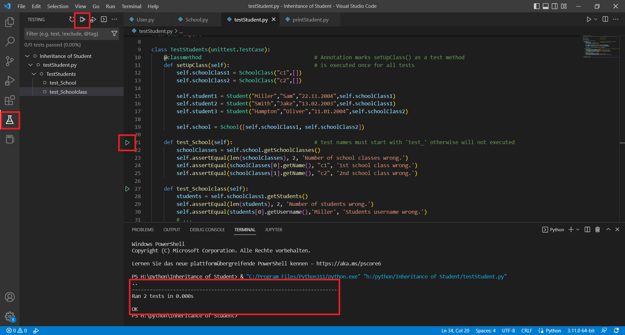Collapse Inheritance of Student tree node

[x=27, y=56]
